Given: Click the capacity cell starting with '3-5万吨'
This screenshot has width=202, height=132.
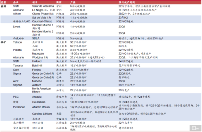Looking at the screenshot, I should pyautogui.click(x=78, y=50).
